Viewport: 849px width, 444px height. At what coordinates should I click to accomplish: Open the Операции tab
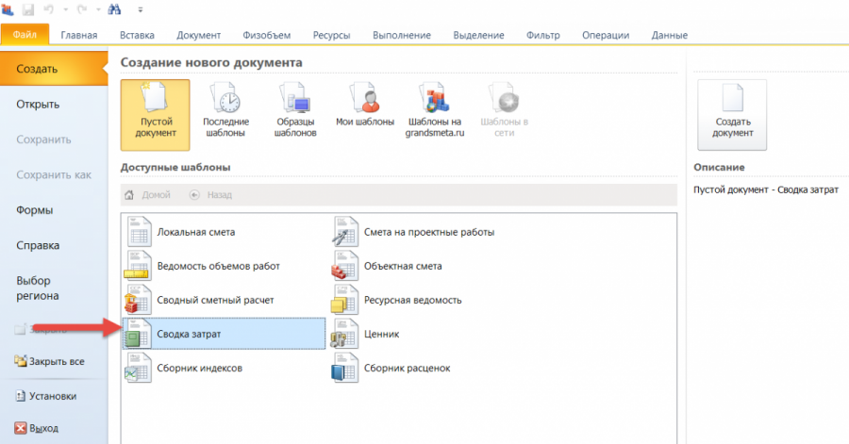point(606,35)
